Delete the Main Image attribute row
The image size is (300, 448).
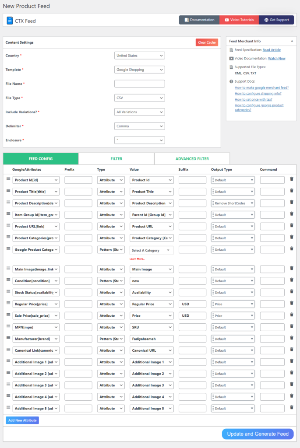(291, 268)
